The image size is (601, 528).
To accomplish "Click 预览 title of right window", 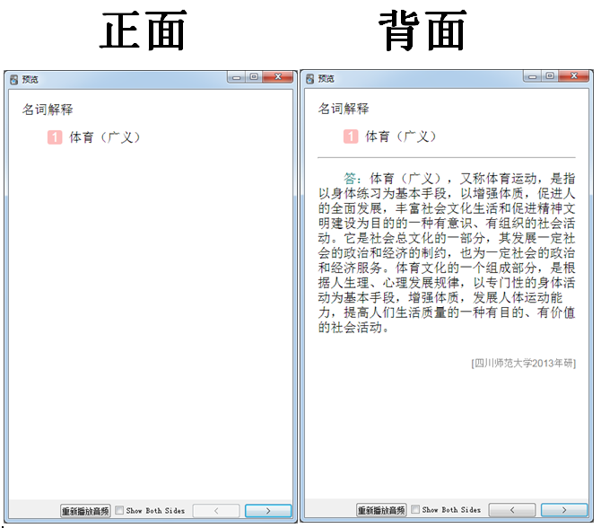I will [x=326, y=79].
